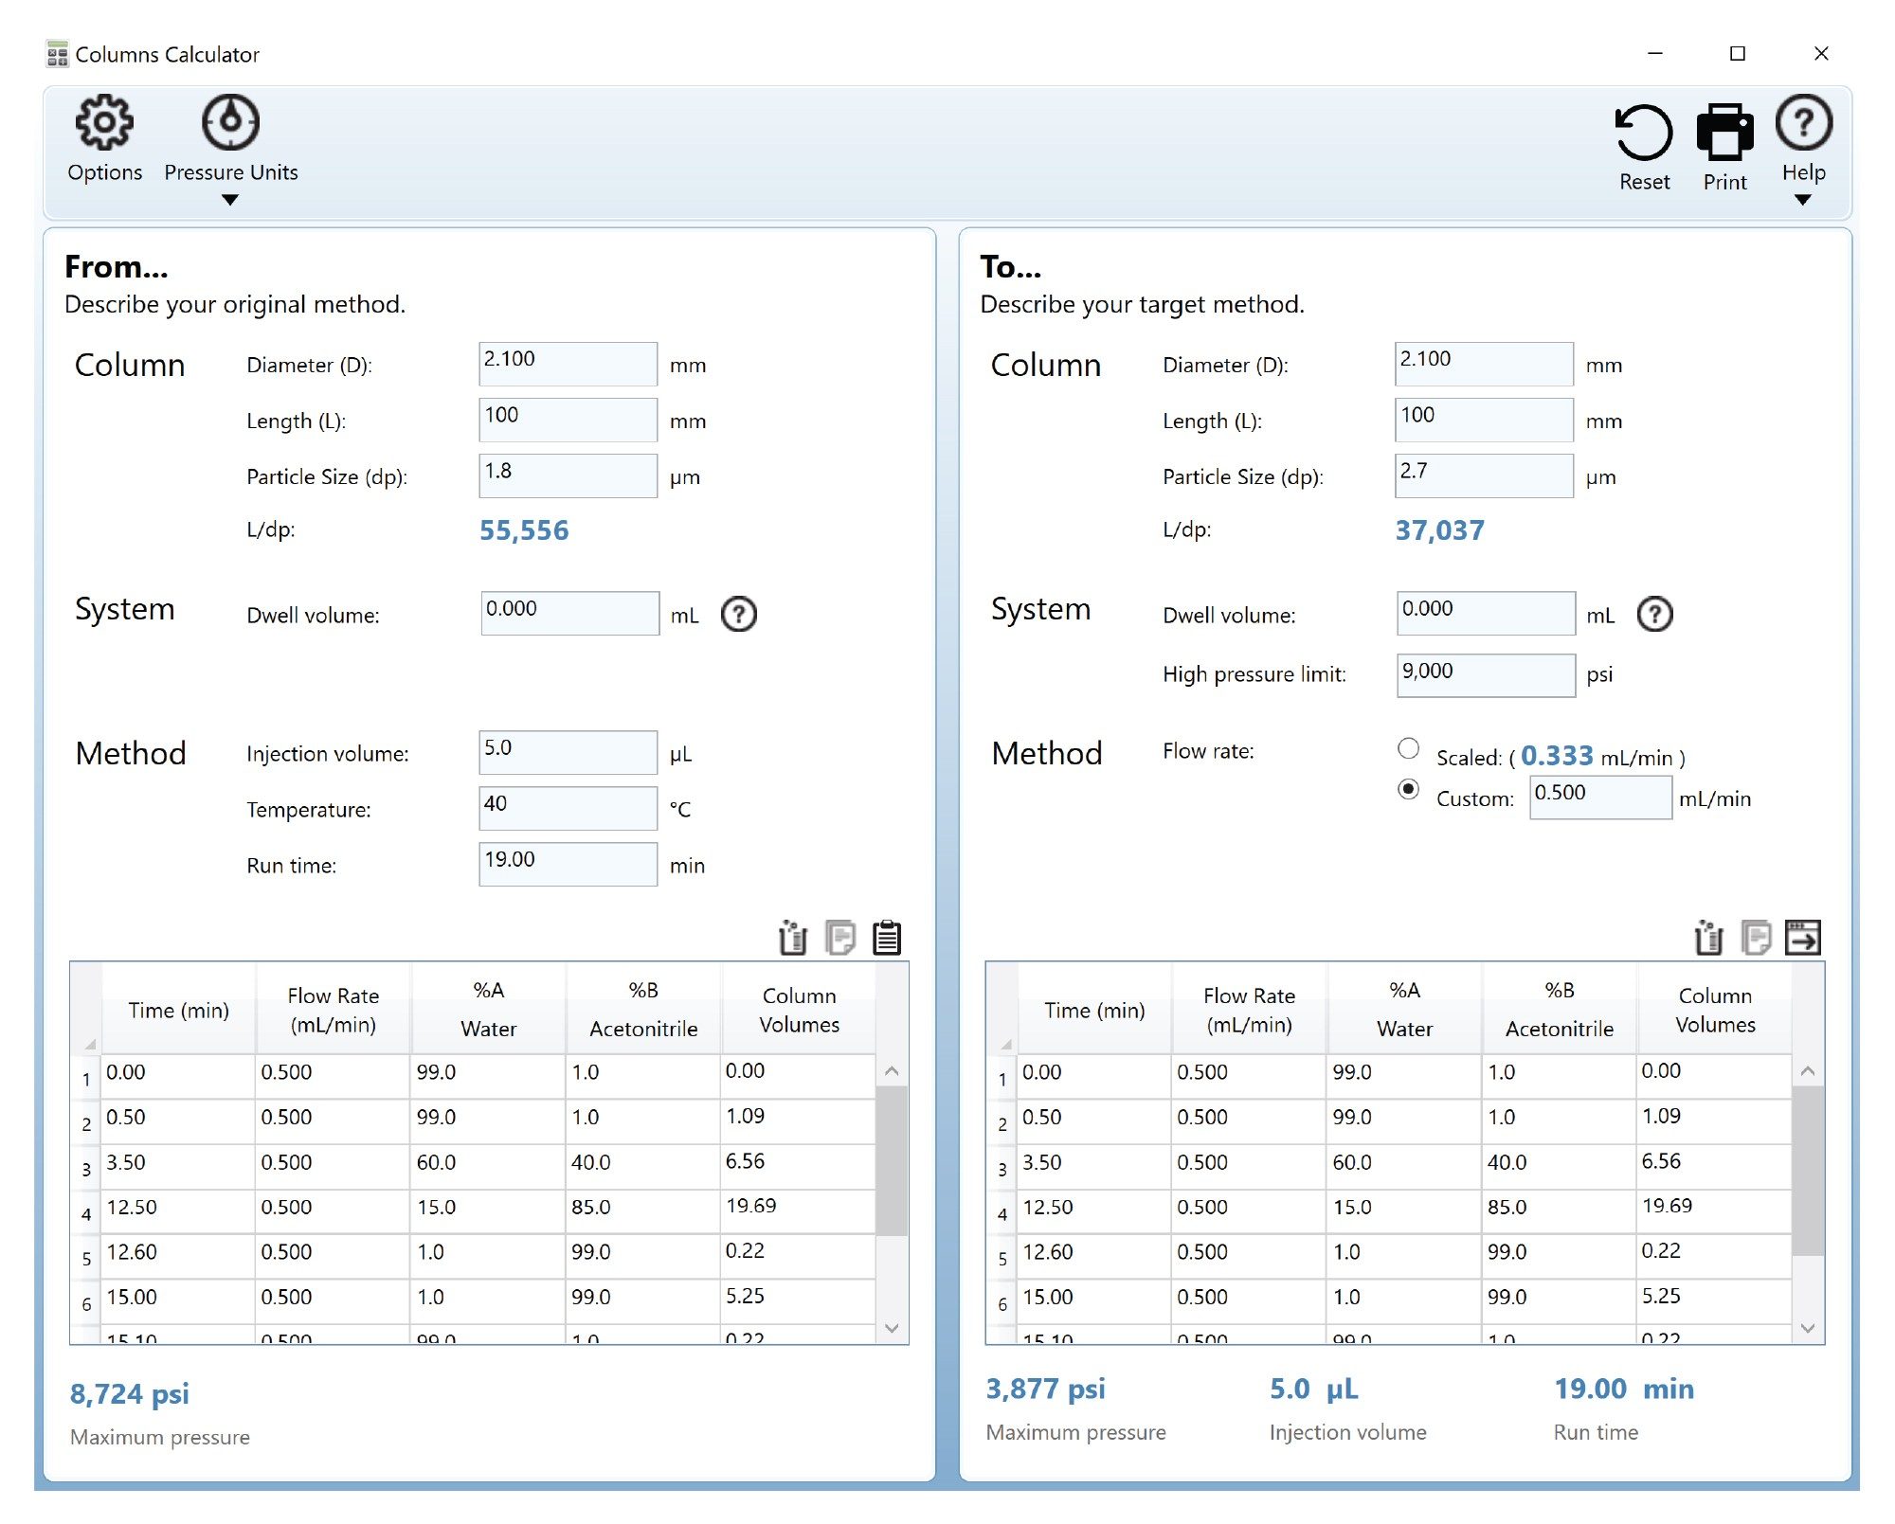Click the To table clear icon
The image size is (1895, 1524).
click(1708, 938)
